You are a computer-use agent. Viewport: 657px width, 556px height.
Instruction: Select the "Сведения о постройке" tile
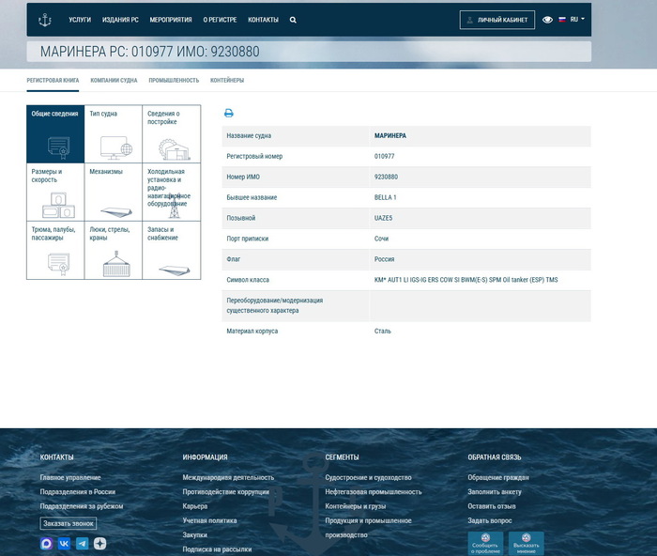pos(171,133)
